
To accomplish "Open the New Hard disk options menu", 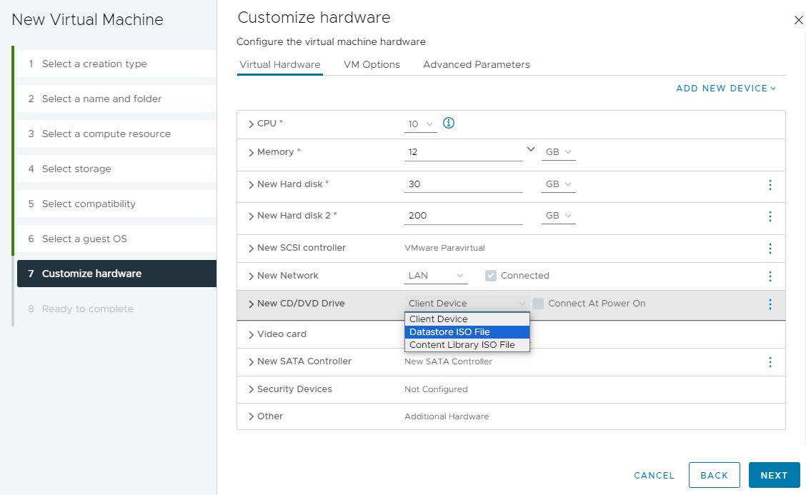I will [770, 185].
